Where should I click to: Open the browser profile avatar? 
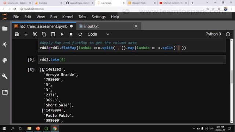(x=225, y=9)
